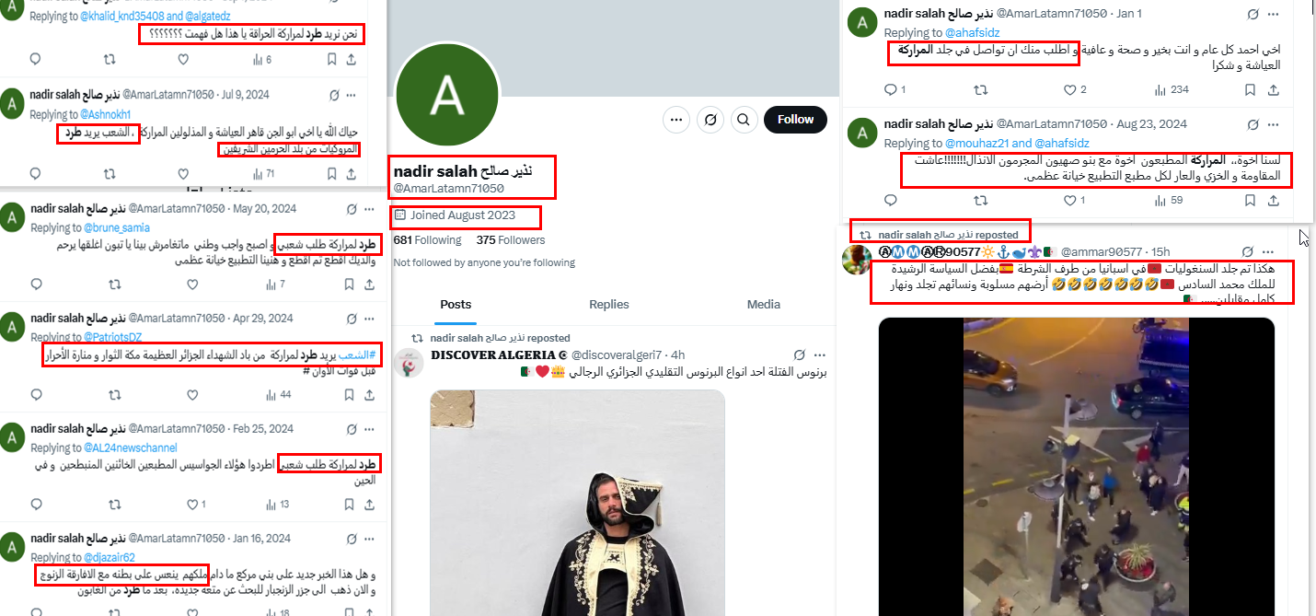
Task: Open the three-dot menu of the Jan 1 tweet
Action: point(1274,14)
